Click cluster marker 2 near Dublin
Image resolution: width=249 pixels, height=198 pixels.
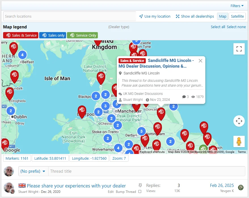tap(11, 111)
